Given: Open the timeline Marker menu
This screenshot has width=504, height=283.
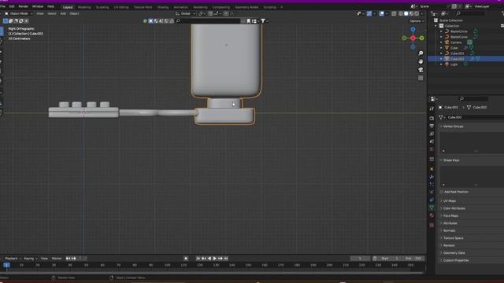Looking at the screenshot, I should [57, 259].
